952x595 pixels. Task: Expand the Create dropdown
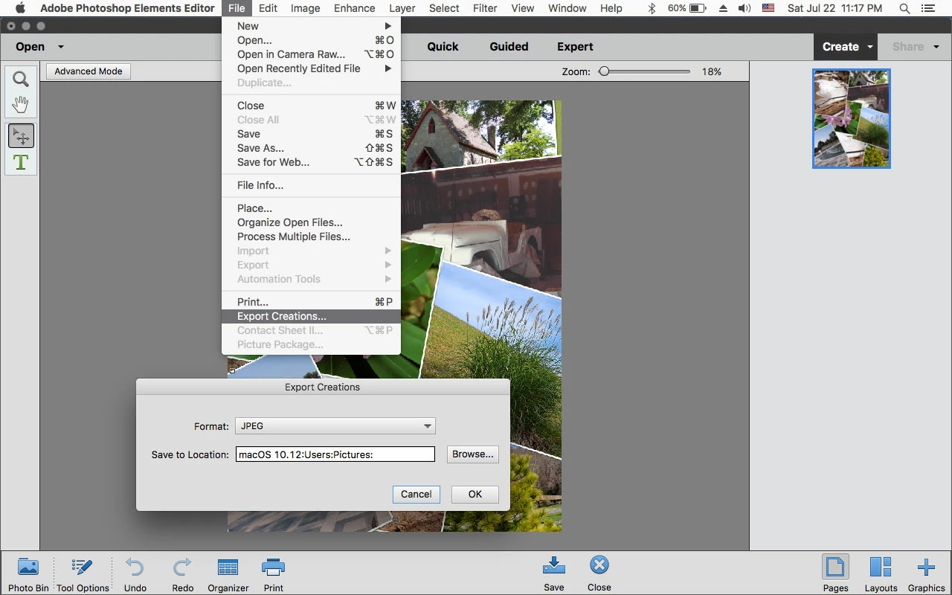click(869, 47)
